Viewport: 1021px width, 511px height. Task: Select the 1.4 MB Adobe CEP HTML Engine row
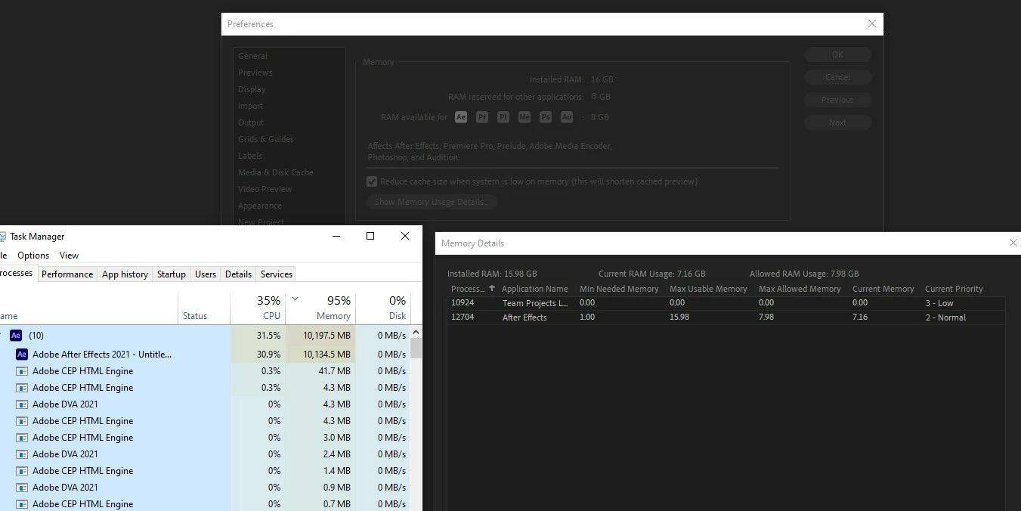tap(205, 471)
